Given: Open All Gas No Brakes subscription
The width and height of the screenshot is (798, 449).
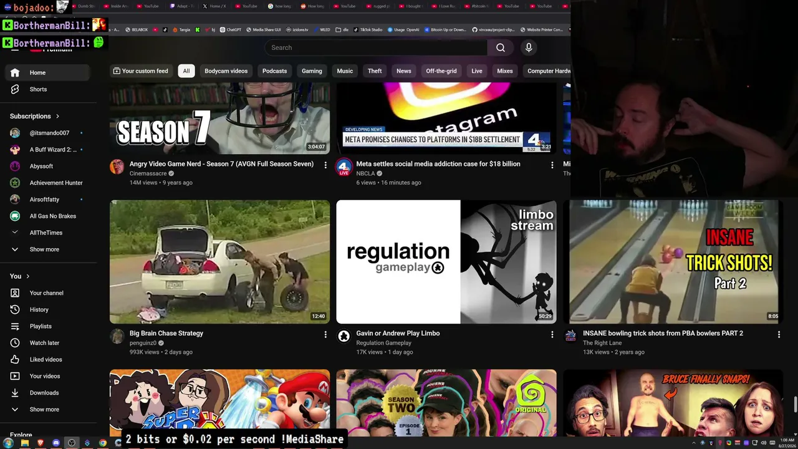Looking at the screenshot, I should tap(48, 216).
